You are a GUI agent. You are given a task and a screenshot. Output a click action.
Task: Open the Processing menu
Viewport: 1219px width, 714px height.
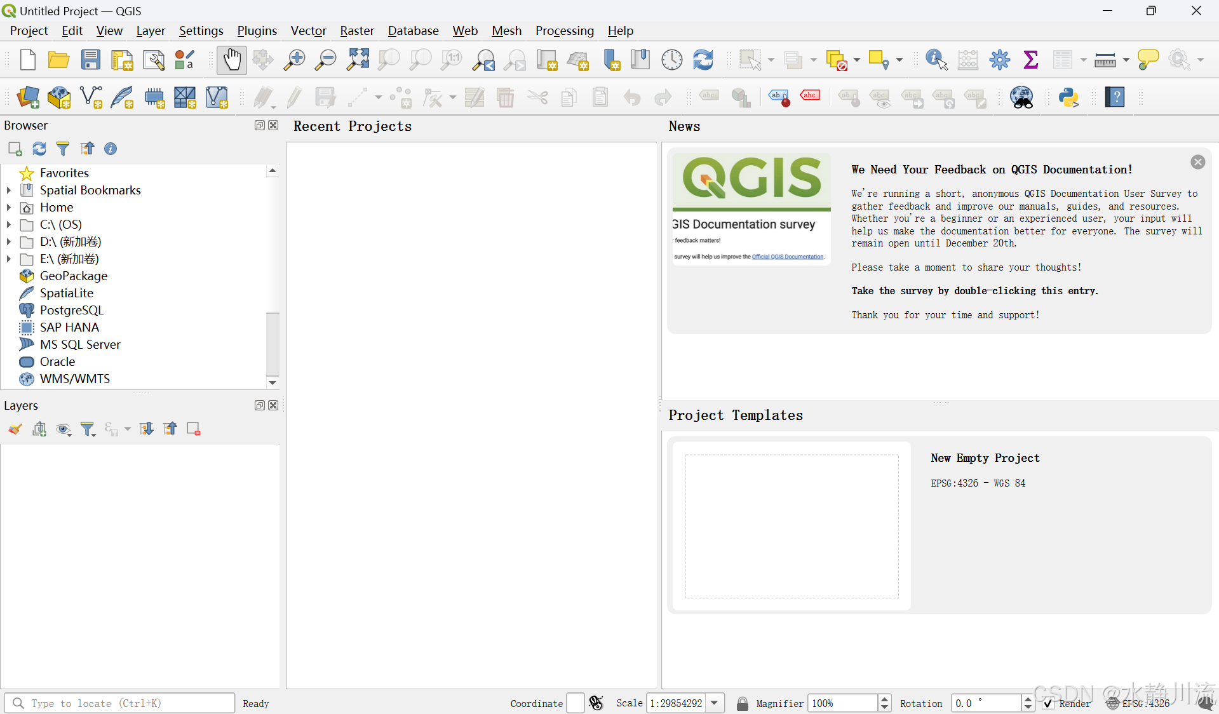click(x=564, y=30)
